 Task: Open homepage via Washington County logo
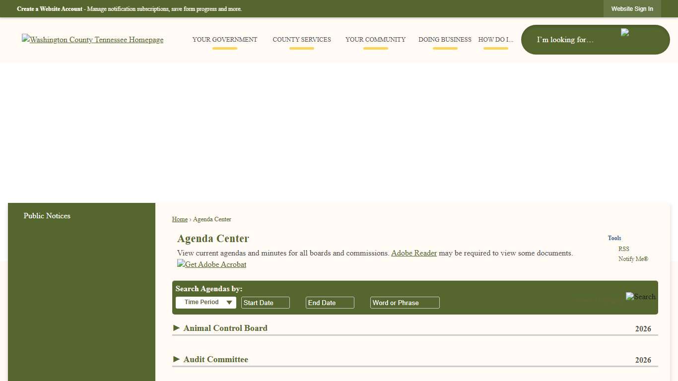92,40
